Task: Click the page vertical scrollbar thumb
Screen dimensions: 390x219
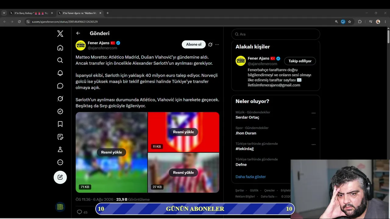Action: pos(388,36)
